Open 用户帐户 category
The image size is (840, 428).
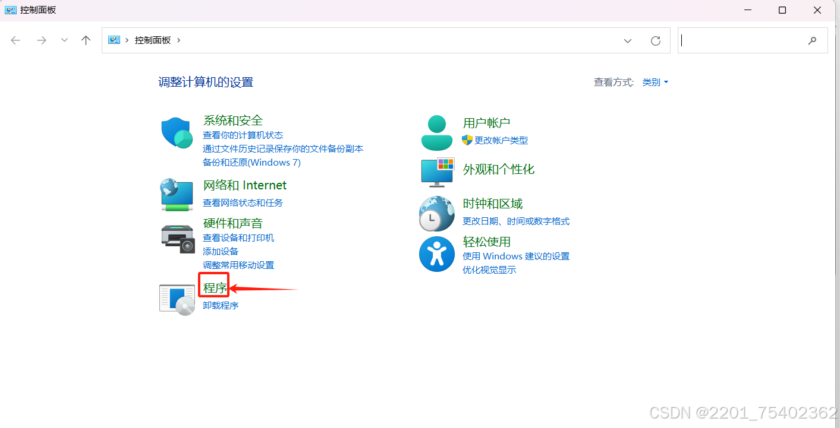486,123
